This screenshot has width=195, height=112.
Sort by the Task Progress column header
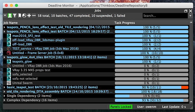coord(151,23)
